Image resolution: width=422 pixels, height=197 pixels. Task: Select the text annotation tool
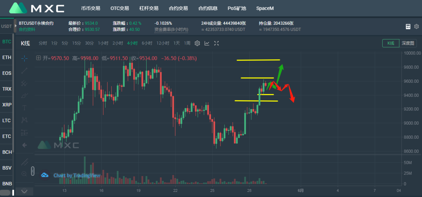coord(24,108)
